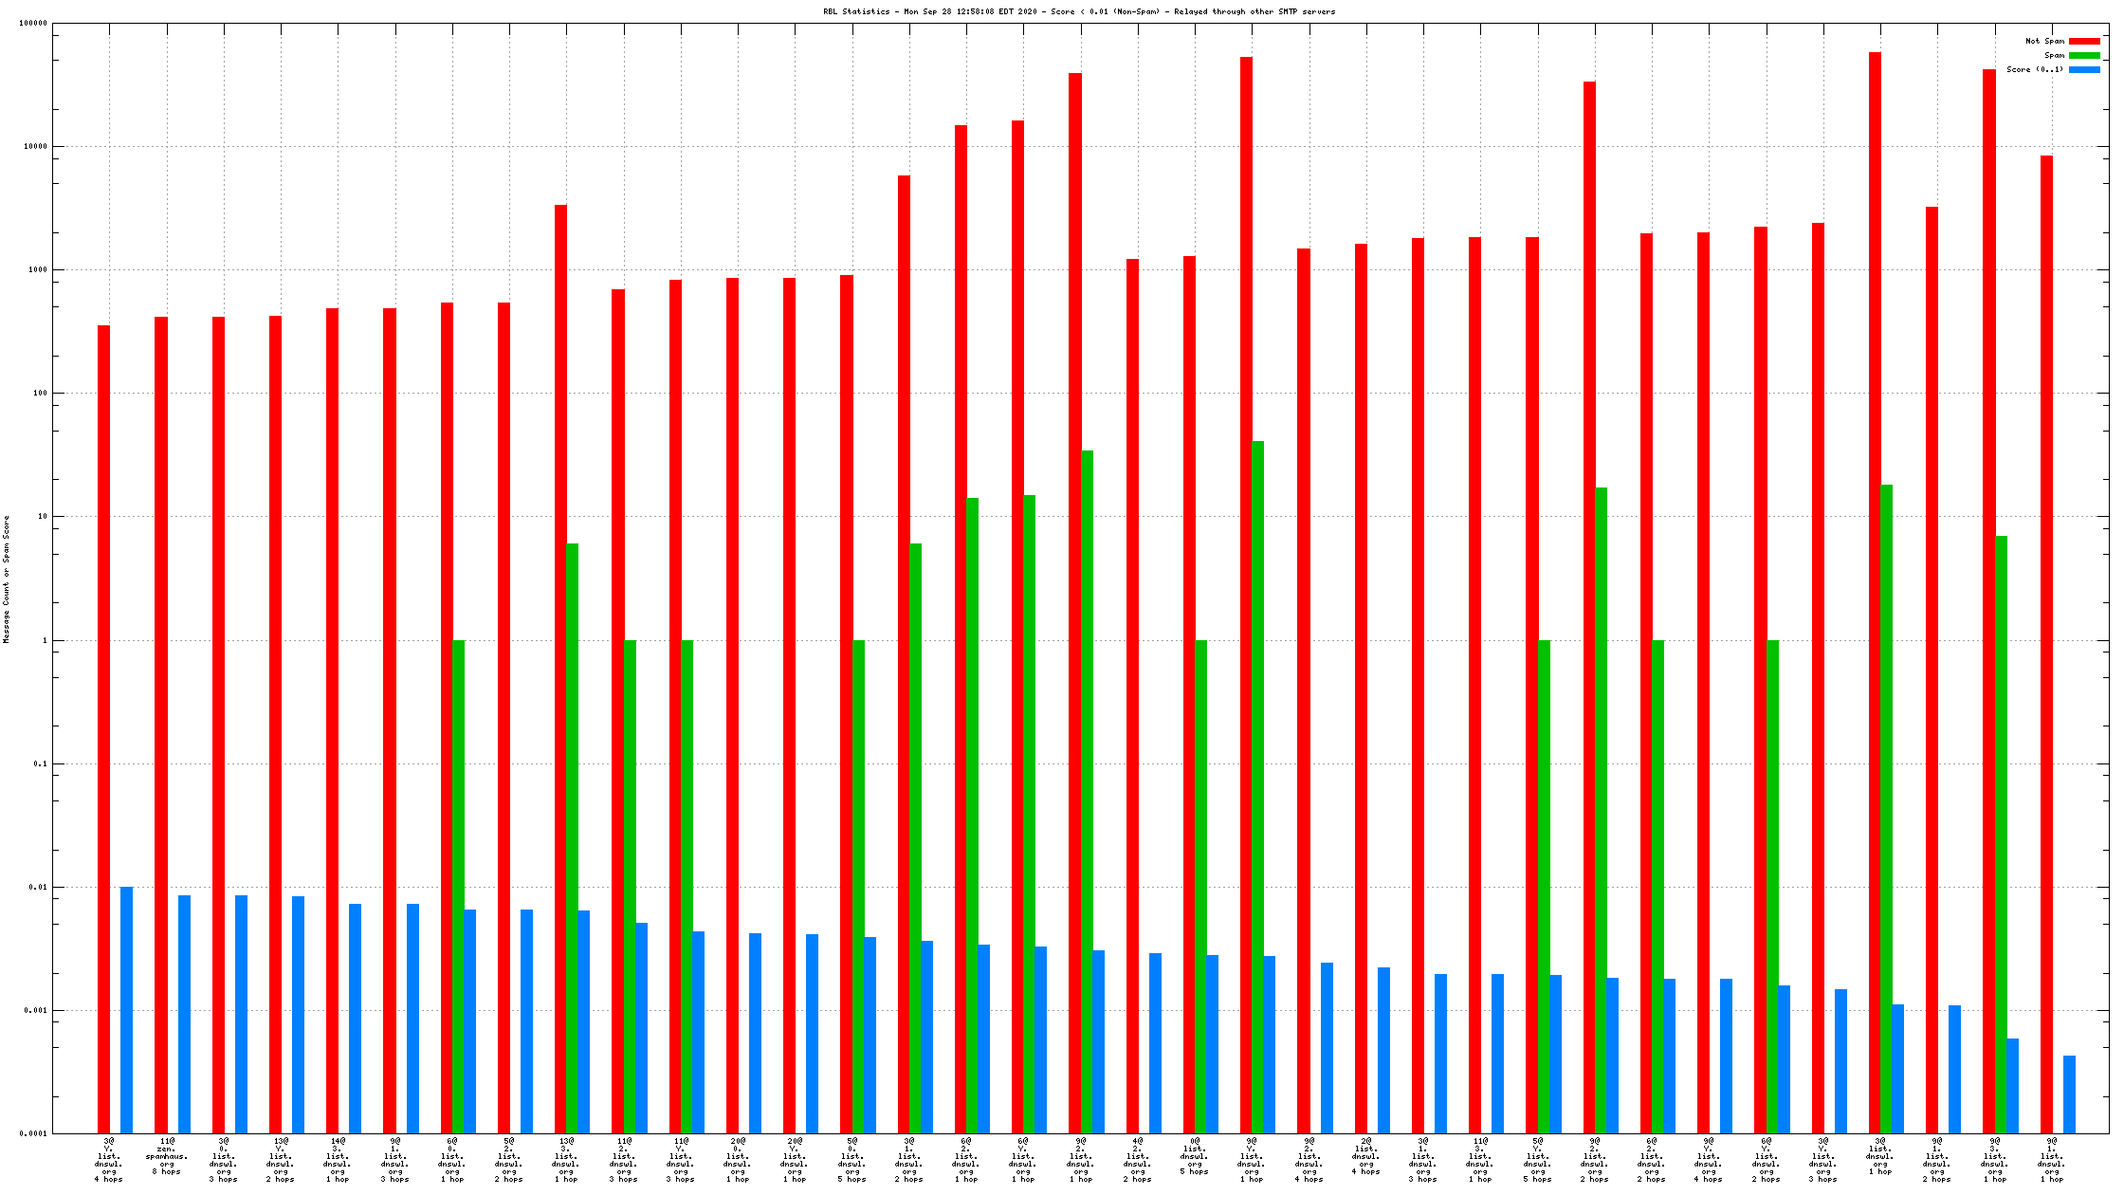Click the leftmost red Not Spam bar
The height and width of the screenshot is (1195, 2124).
point(103,728)
